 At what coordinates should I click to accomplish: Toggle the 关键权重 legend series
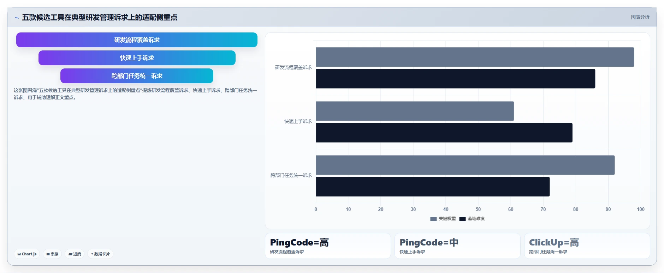click(x=443, y=219)
